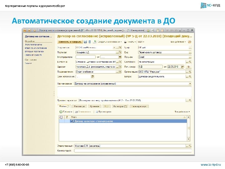Expand the Наименование field dropdown arrow
The width and height of the screenshot is (225, 169).
[x=190, y=84]
